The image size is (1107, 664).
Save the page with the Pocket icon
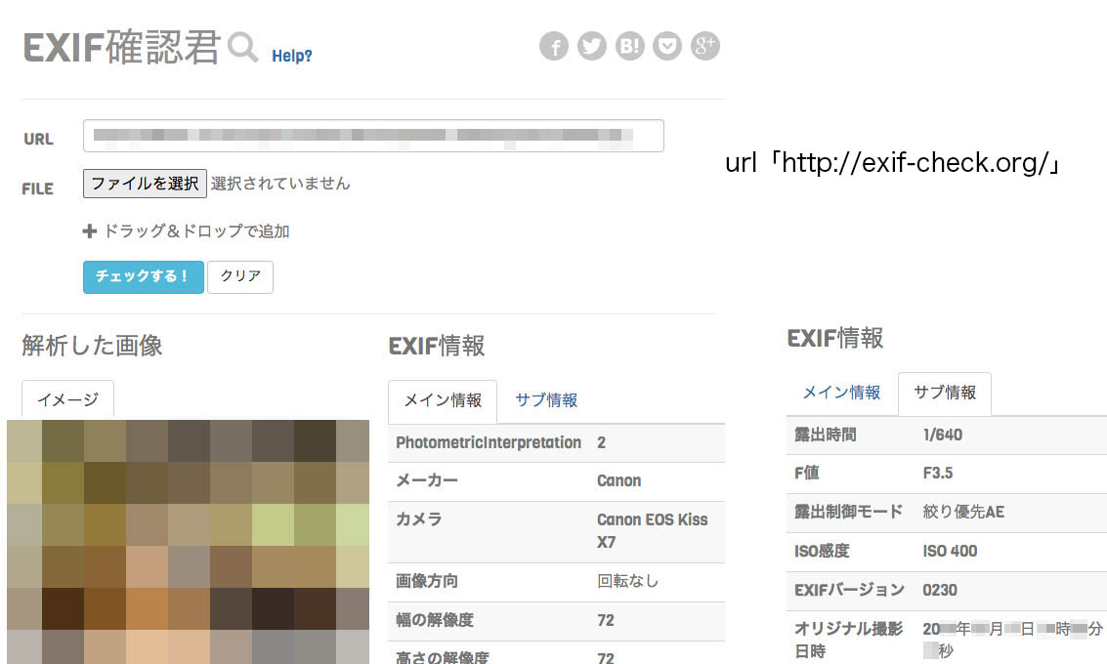tap(667, 45)
